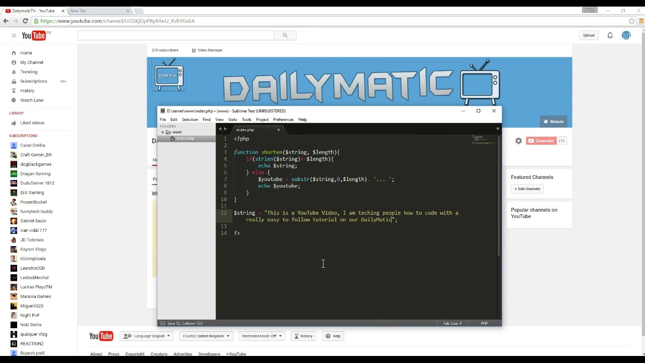645x363 pixels.
Task: Click the Trending icon in sidebar
Action: pos(14,72)
